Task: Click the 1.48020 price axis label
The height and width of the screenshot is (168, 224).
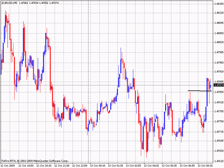Action: point(219,42)
